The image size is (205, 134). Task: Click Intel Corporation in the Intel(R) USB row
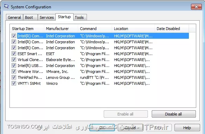click(x=60, y=66)
